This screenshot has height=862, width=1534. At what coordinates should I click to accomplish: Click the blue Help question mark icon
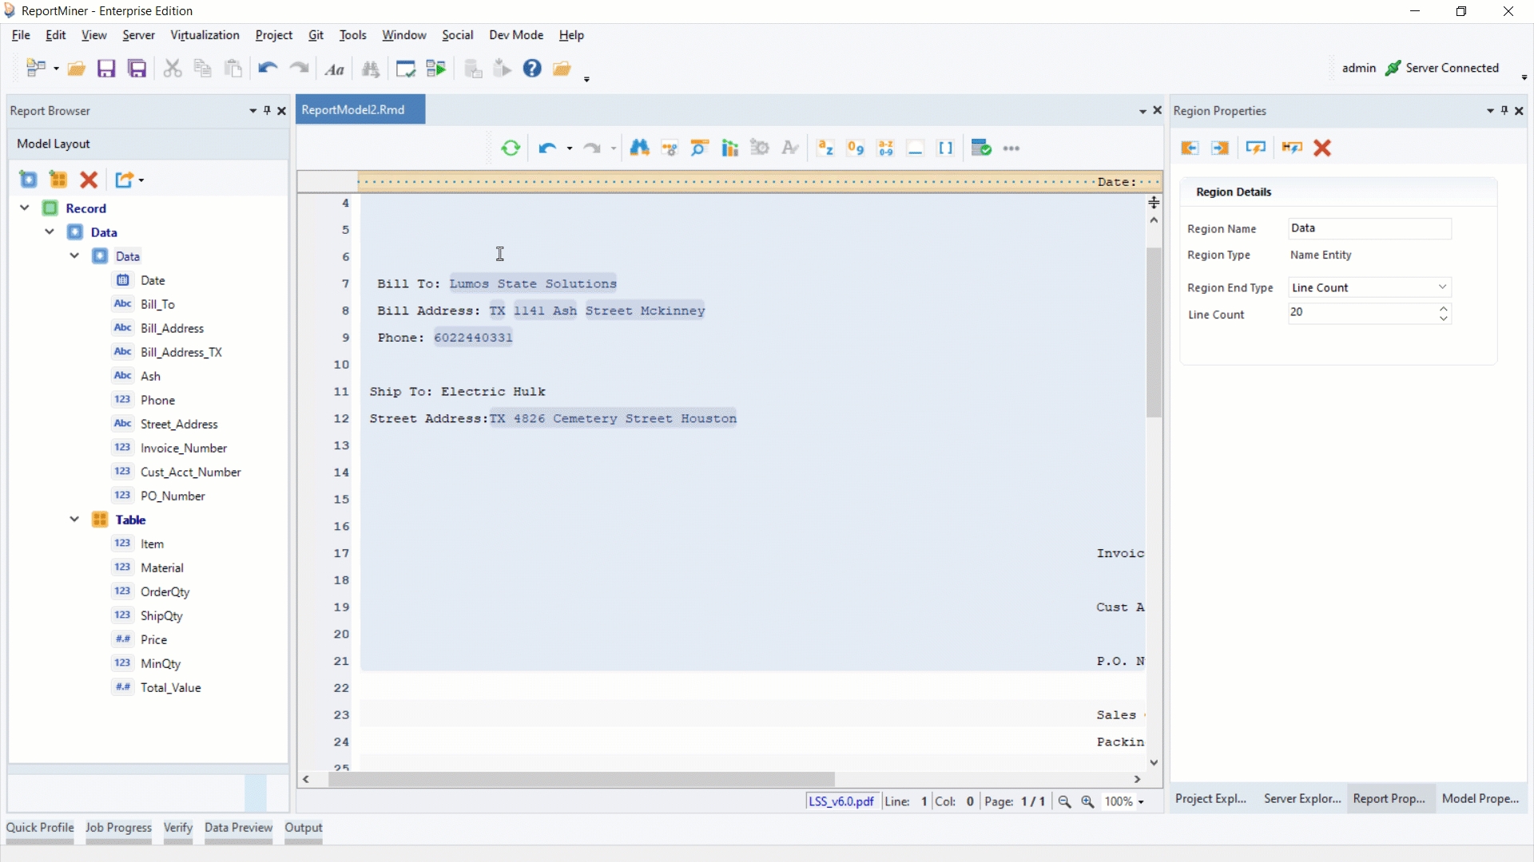coord(532,69)
